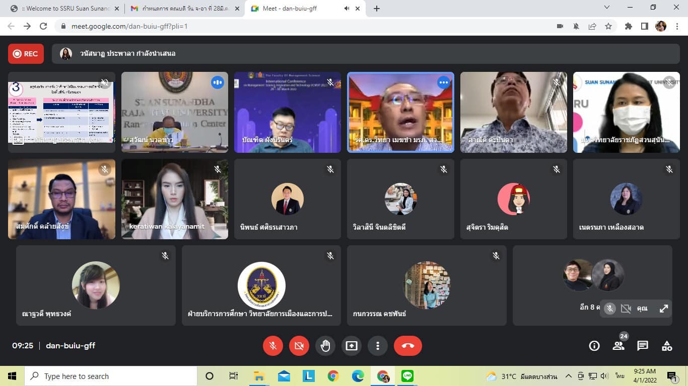The height and width of the screenshot is (386, 688).
Task: Open the LINE app in the taskbar
Action: coord(407,376)
